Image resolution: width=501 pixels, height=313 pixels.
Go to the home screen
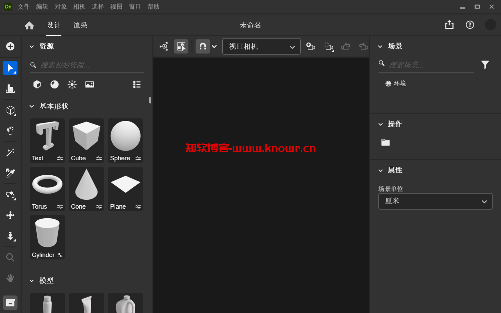30,25
